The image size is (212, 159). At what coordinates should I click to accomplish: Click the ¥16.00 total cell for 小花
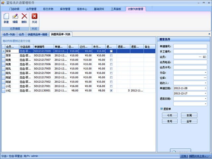(x=73, y=86)
